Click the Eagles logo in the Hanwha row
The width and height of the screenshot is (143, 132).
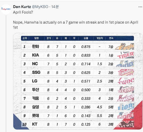125,46
